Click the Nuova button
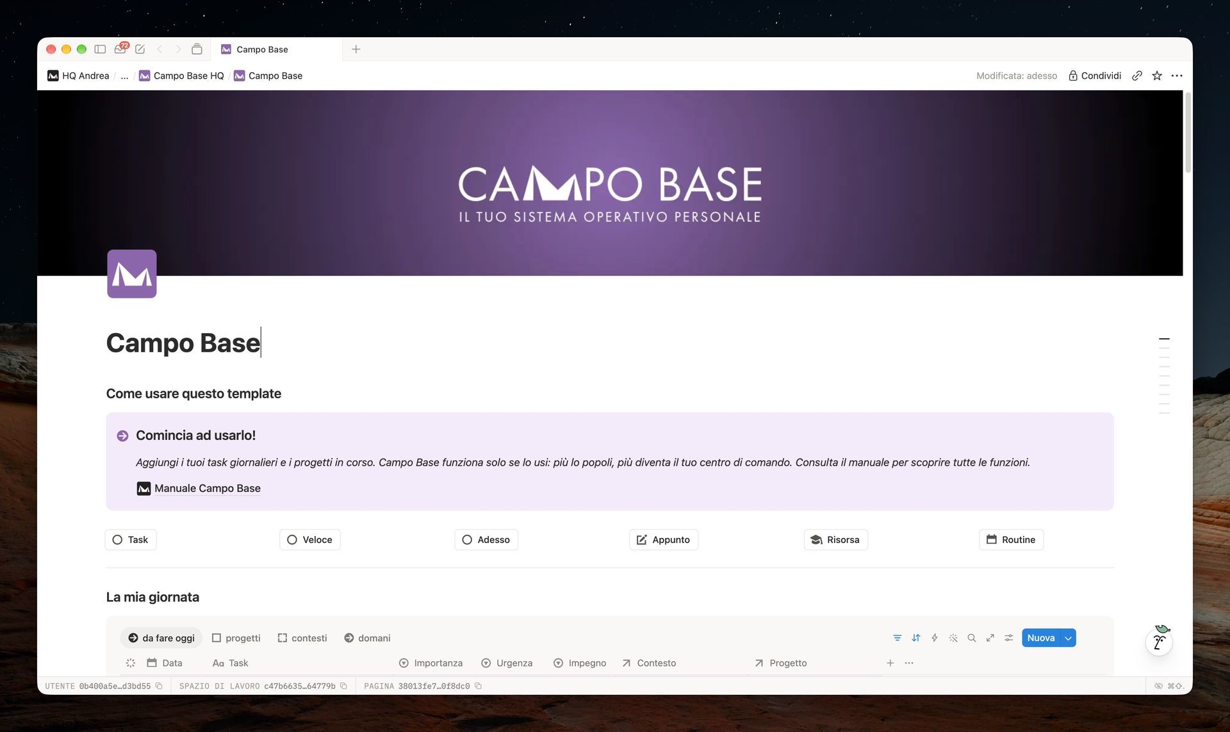 (1041, 638)
